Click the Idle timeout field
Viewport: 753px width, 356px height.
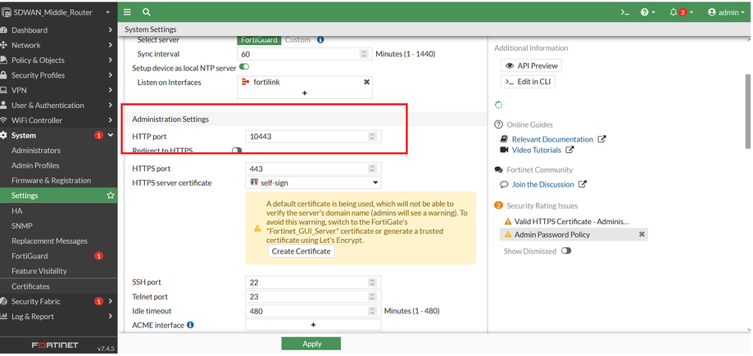click(x=313, y=311)
